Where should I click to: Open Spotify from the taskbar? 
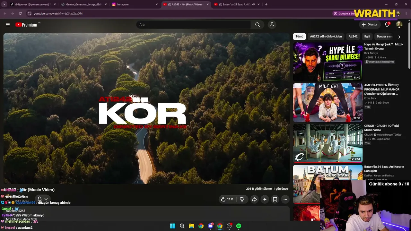tap(239, 226)
